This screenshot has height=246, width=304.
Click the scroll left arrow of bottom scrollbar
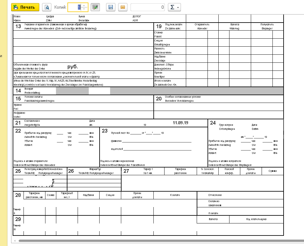click(x=15, y=241)
